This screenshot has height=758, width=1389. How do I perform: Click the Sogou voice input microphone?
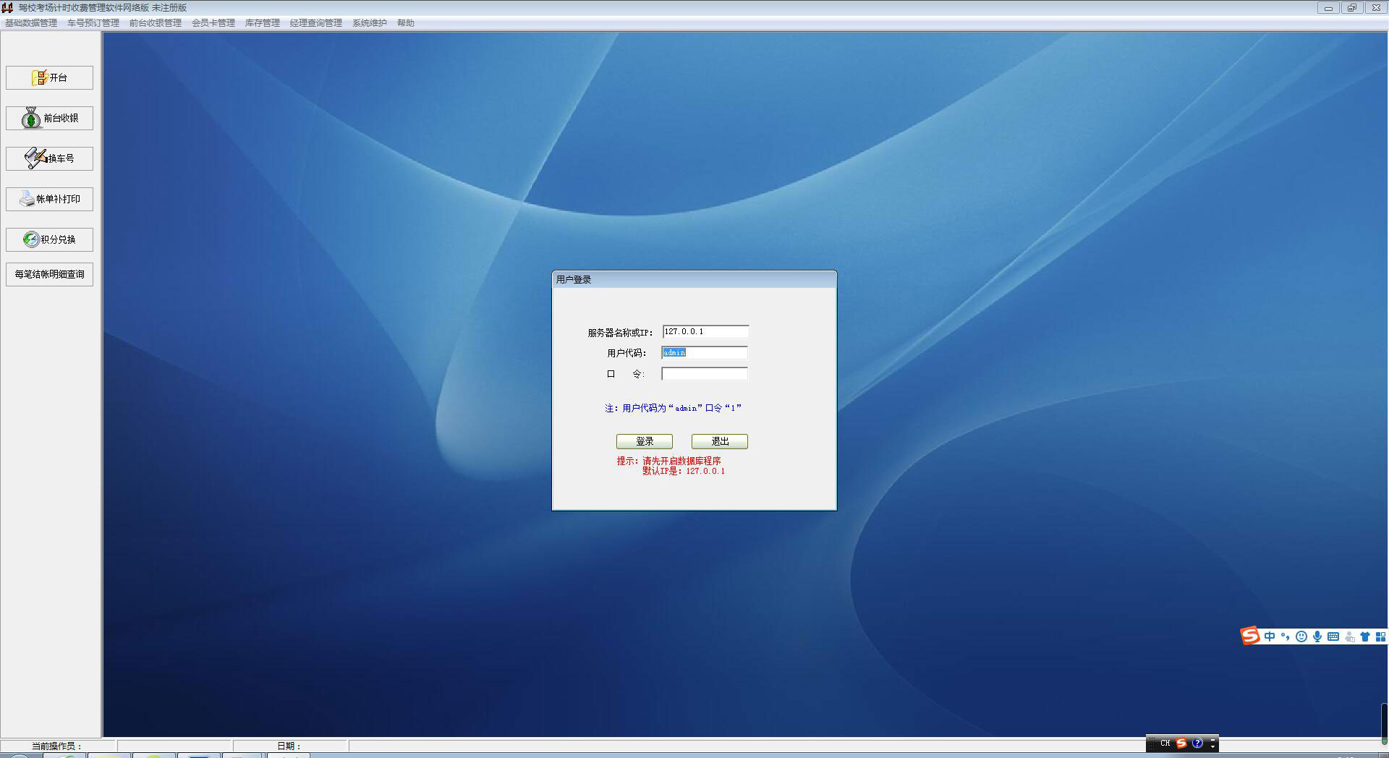(1317, 636)
